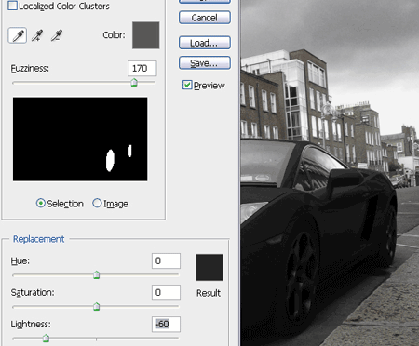Select the Eyedropper tool
Viewport: 419px width, 346px height.
[x=18, y=35]
